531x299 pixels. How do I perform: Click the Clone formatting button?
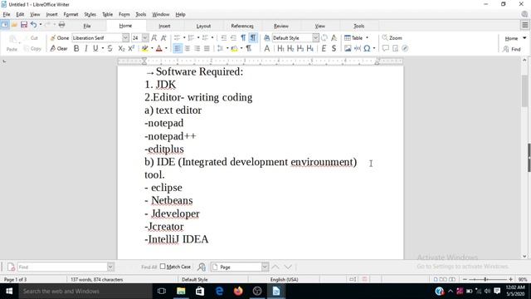click(x=60, y=38)
